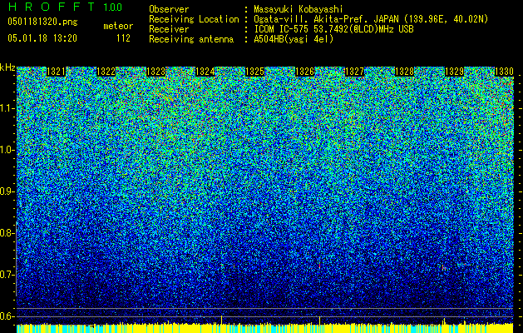Screen dimensions: 523x333
Task: Click the red meteor echo below the 1326 marker
Action: tap(319, 266)
